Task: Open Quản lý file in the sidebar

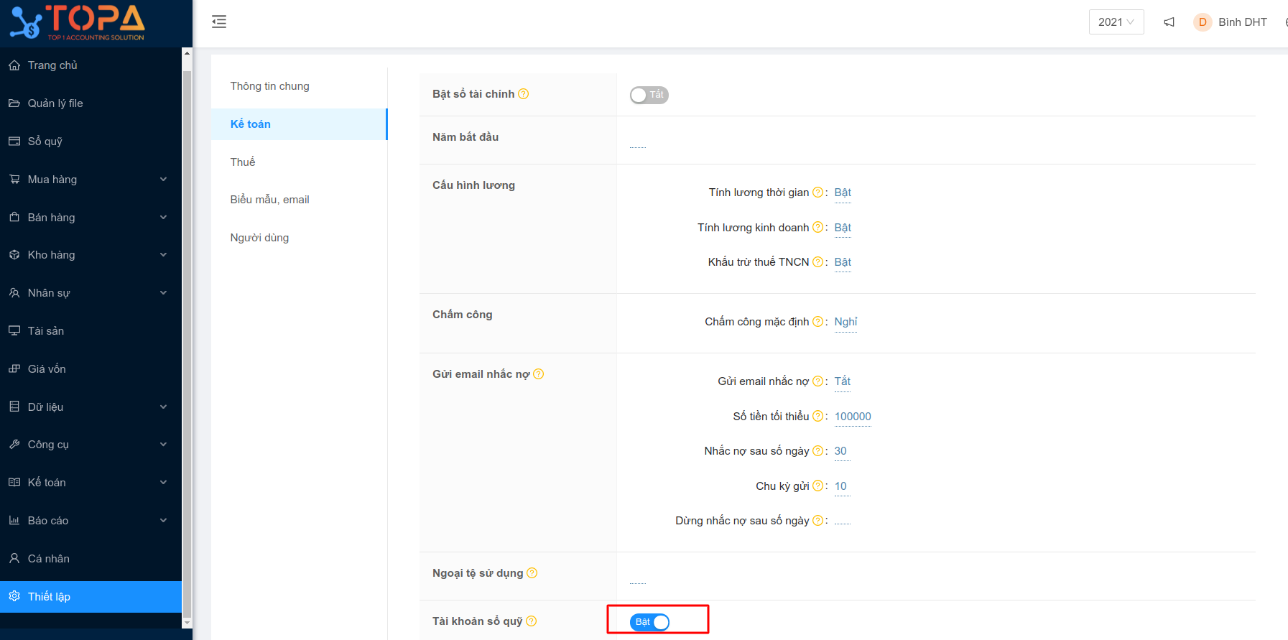Action: coord(91,103)
